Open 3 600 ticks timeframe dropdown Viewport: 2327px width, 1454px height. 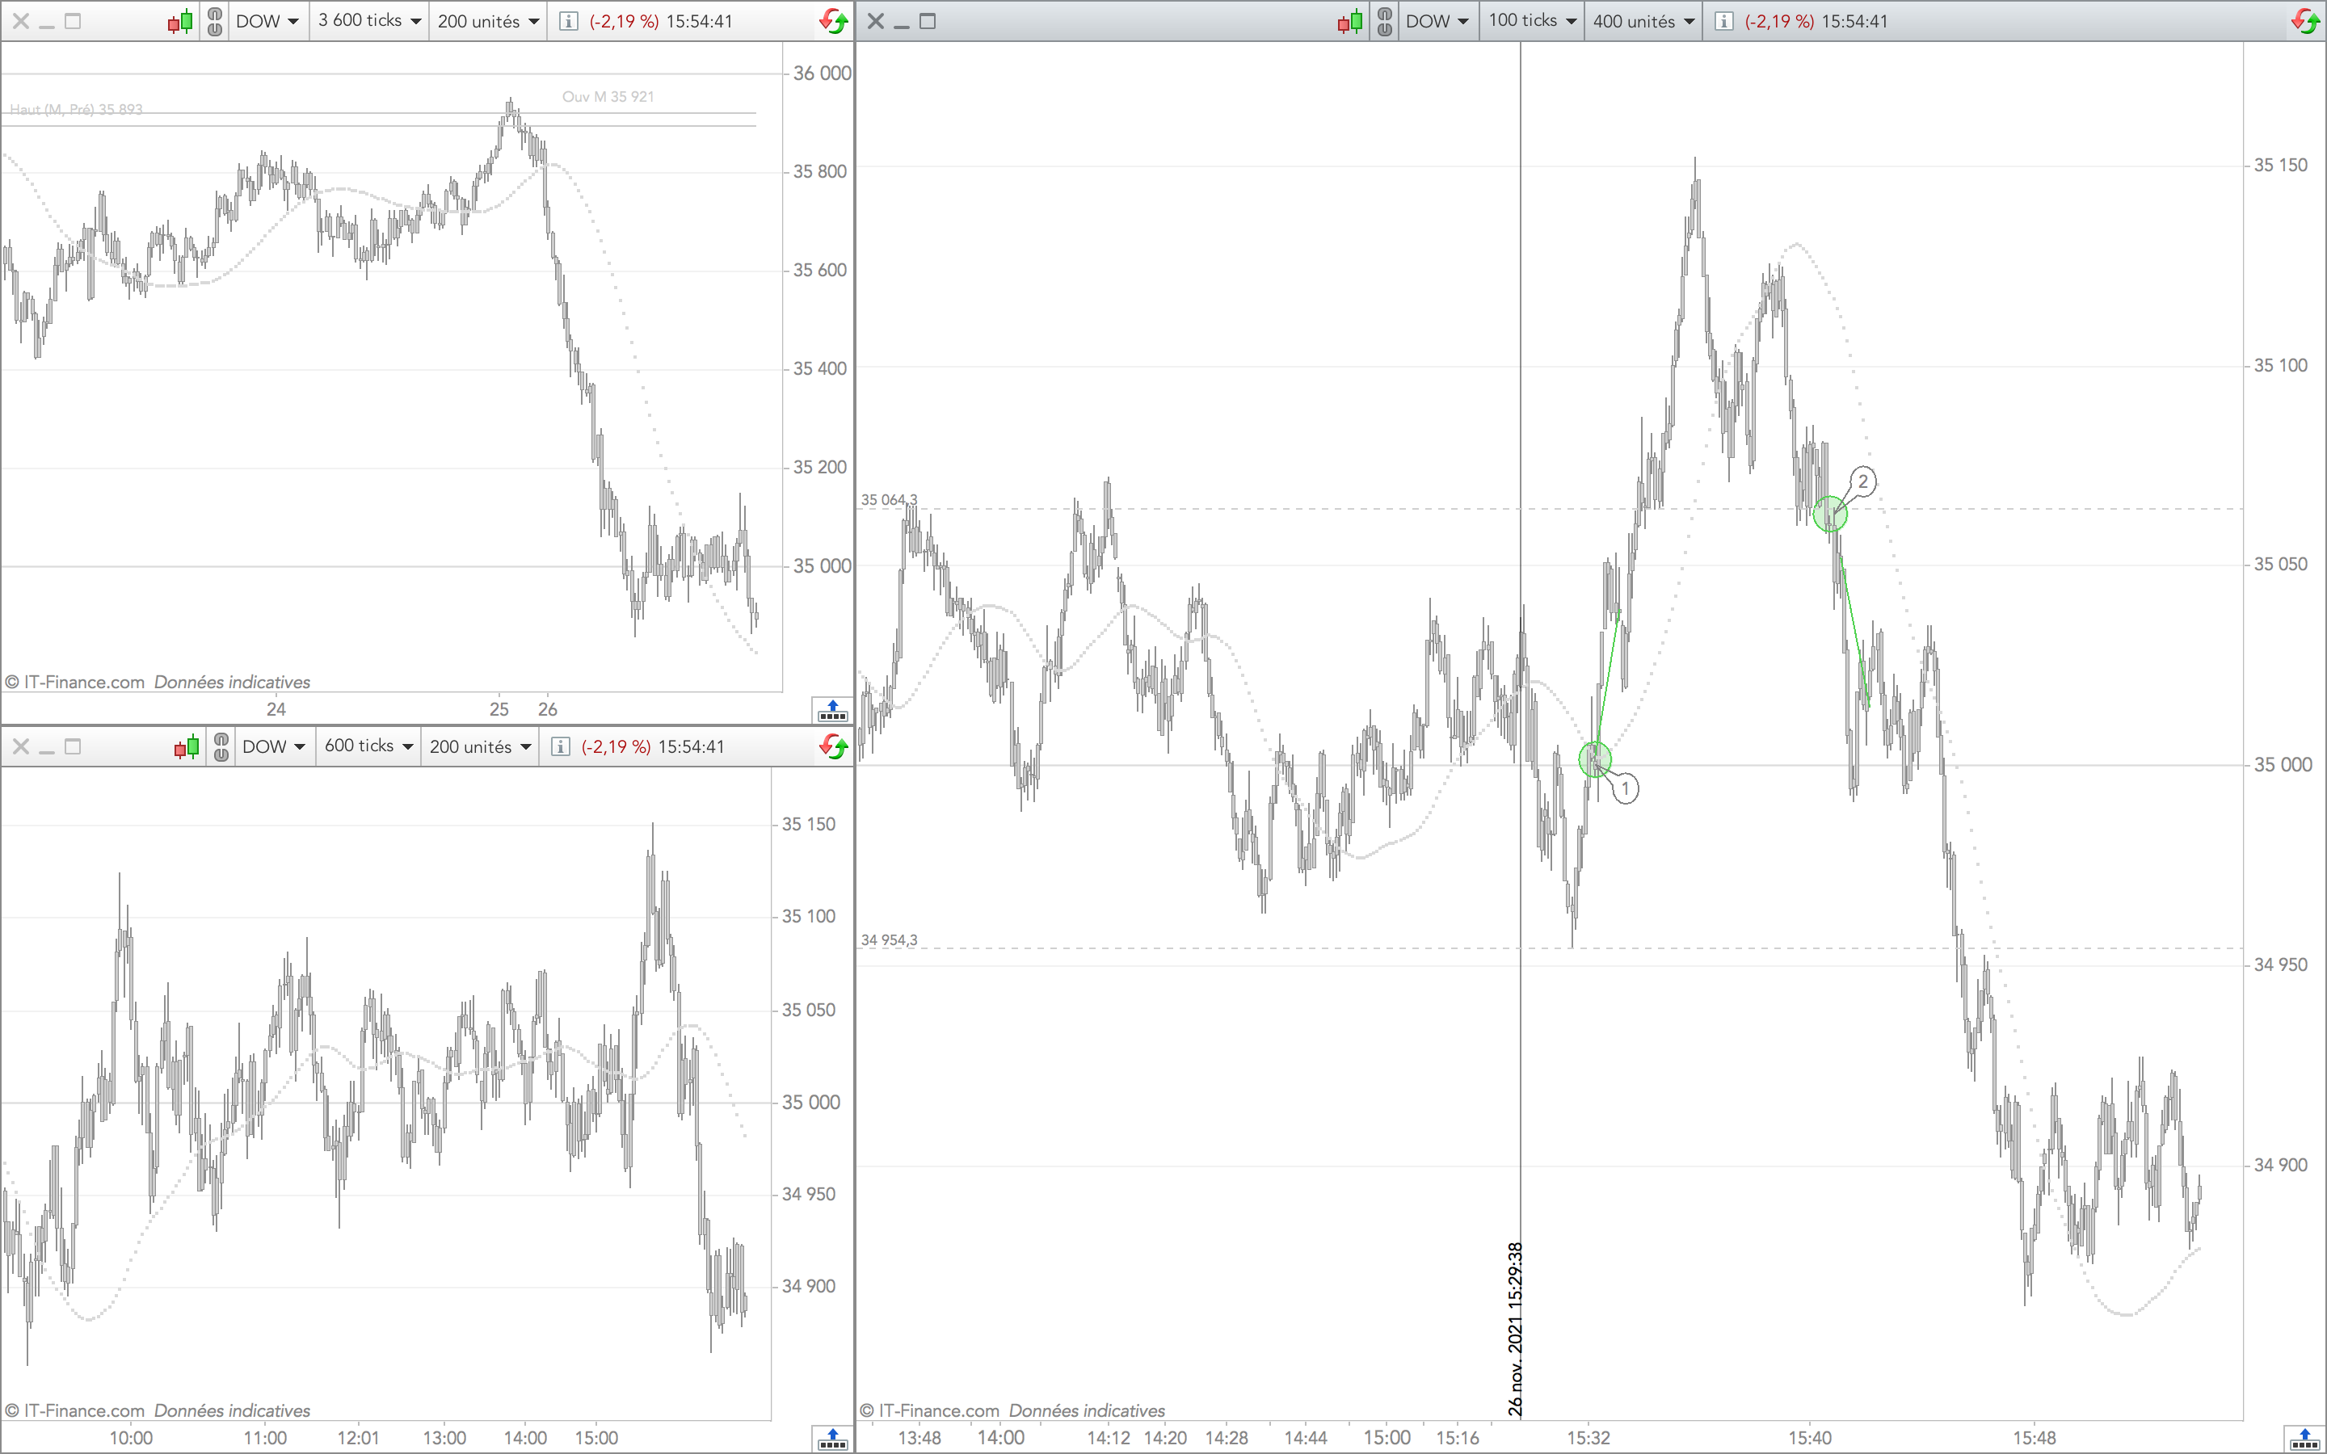pyautogui.click(x=369, y=21)
